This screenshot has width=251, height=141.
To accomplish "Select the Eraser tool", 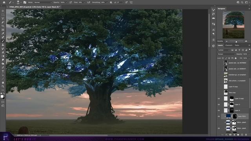I will click(x=3, y=52).
